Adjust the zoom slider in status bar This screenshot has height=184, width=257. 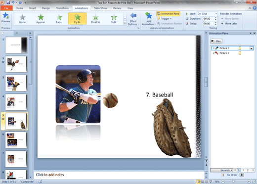(x=233, y=182)
